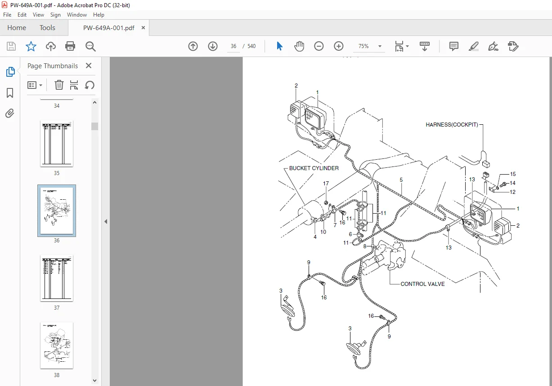This screenshot has height=386, width=552.
Task: Open the stamp tool icon
Action: 513,46
